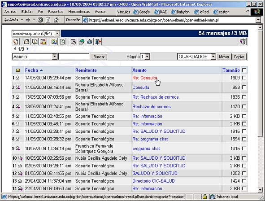Click the envelope icon on message row 13
Screen dimensions: 265x201
pyautogui.click(x=20, y=181)
